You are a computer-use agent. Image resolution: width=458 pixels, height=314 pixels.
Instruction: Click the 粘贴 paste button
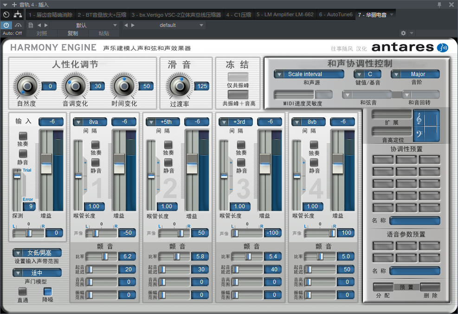pos(103,33)
